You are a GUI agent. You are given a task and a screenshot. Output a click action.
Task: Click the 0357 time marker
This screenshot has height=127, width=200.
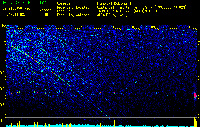coord(136,27)
